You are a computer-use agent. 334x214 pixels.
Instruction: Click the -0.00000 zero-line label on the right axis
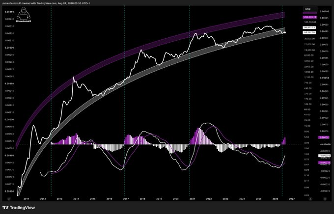click(x=324, y=144)
